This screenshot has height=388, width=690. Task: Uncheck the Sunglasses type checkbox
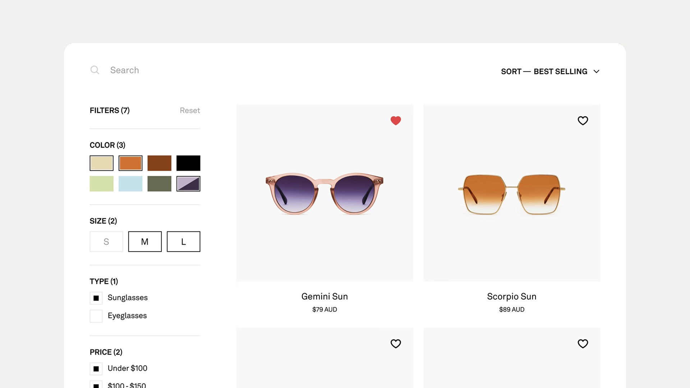(96, 298)
